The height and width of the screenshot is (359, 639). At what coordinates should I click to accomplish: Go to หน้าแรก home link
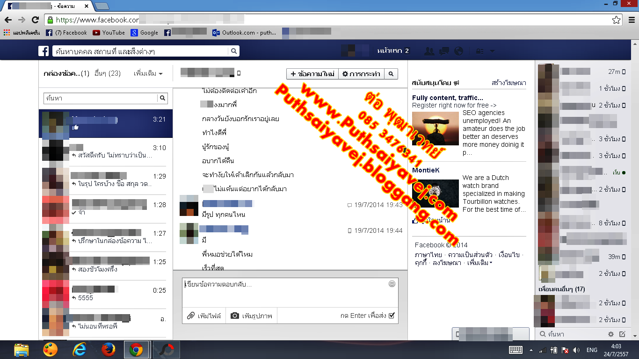390,50
